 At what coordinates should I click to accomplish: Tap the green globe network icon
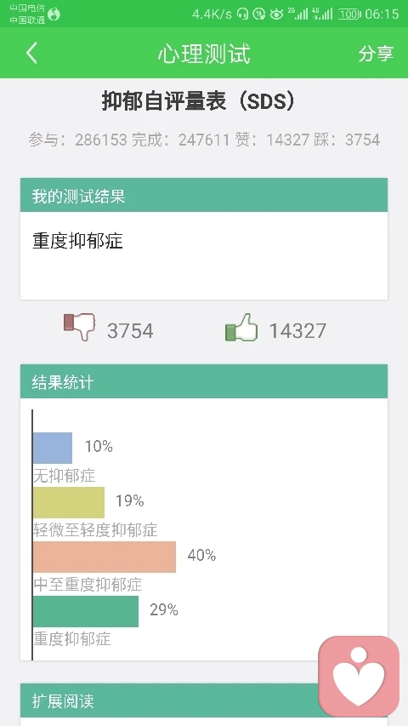[x=54, y=14]
